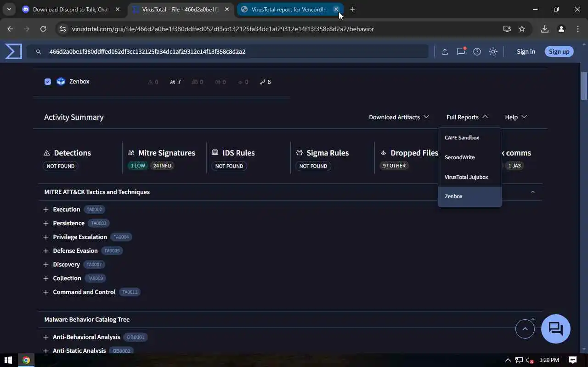Expand the Defense Evasion tactic
The height and width of the screenshot is (367, 588).
pos(46,251)
